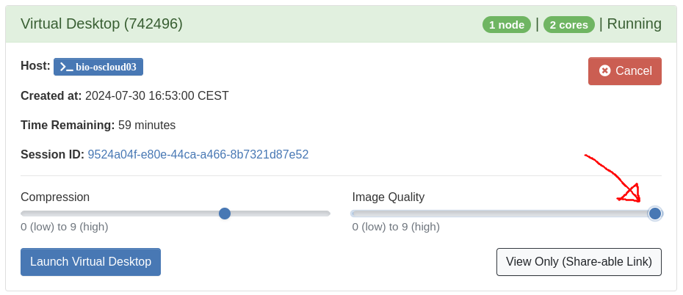This screenshot has width=683, height=295.
Task: Click the Image Quality slider handle
Action: [x=655, y=214]
